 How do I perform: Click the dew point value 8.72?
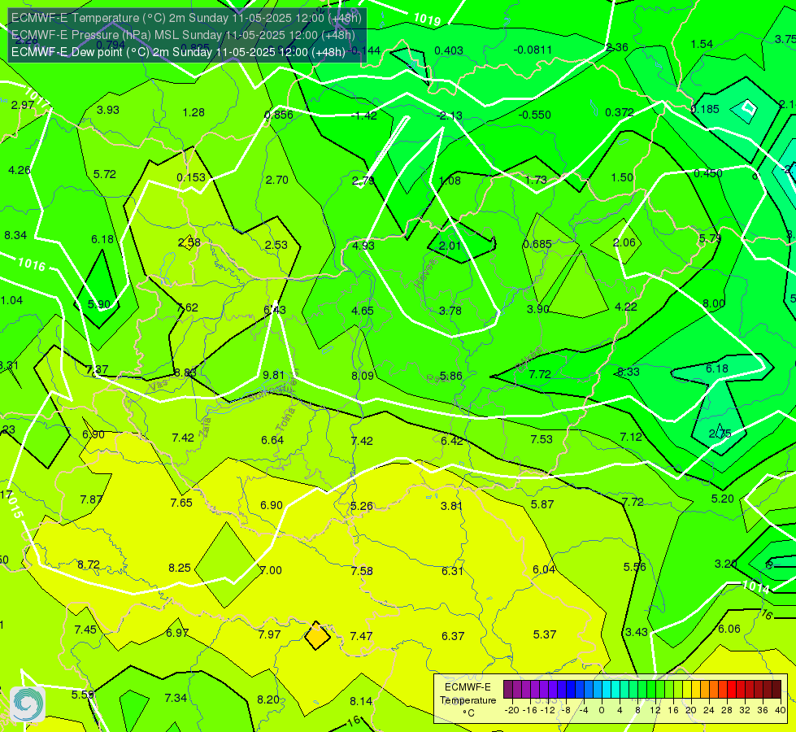pos(89,564)
